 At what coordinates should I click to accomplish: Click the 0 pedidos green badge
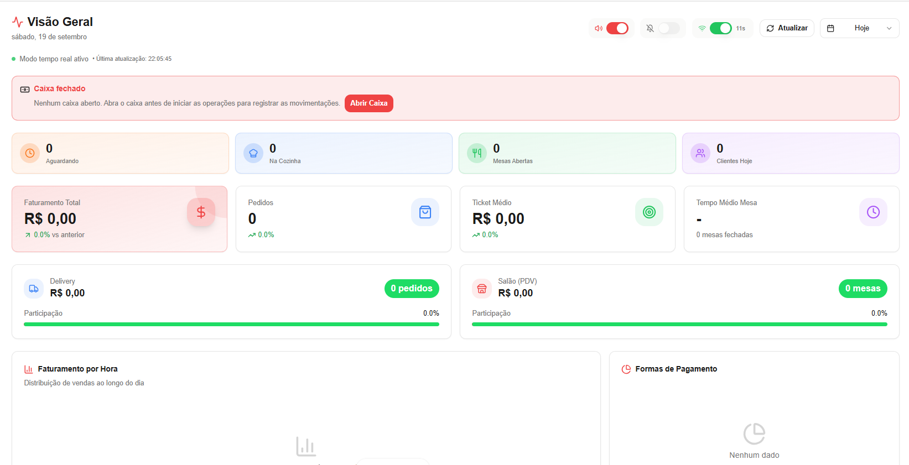point(412,289)
